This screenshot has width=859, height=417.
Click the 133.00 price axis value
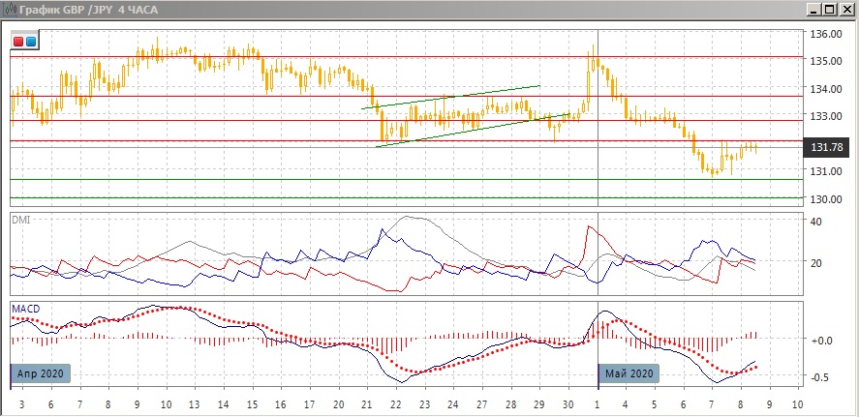pos(825,116)
